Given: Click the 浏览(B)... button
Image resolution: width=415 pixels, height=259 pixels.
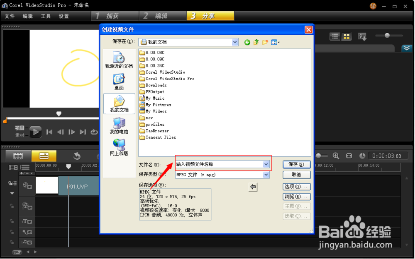Looking at the screenshot, I should click(296, 197).
